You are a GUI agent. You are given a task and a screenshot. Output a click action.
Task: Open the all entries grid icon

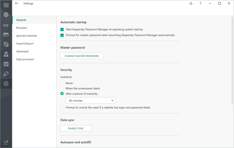(x=6, y=5)
